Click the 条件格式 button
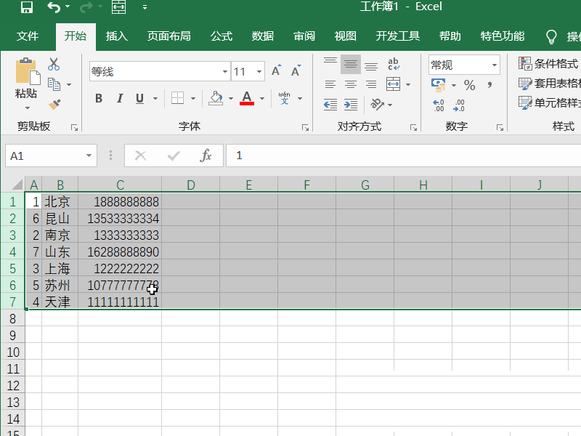Screen dimensions: 581x436 point(549,63)
